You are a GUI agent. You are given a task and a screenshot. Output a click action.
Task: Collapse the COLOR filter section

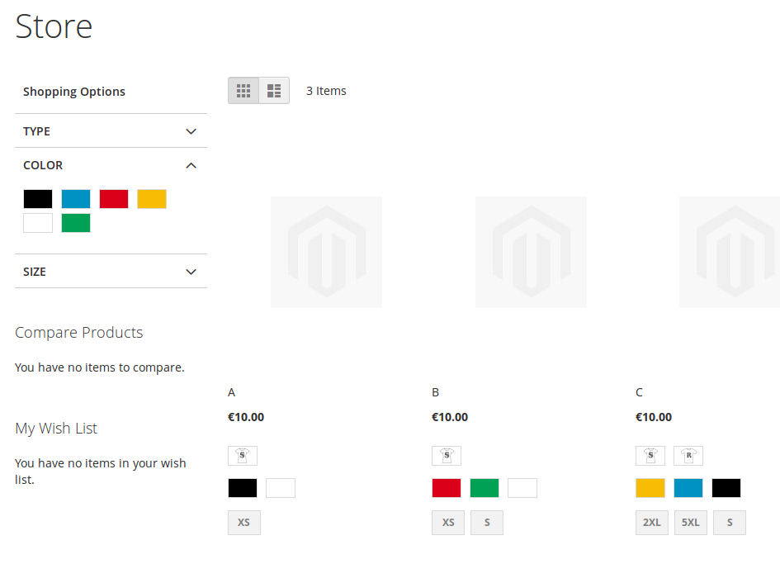click(x=111, y=165)
